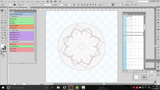This screenshot has width=160, height=90.
Task: Select the Lasso tool
Action: coord(5,13)
